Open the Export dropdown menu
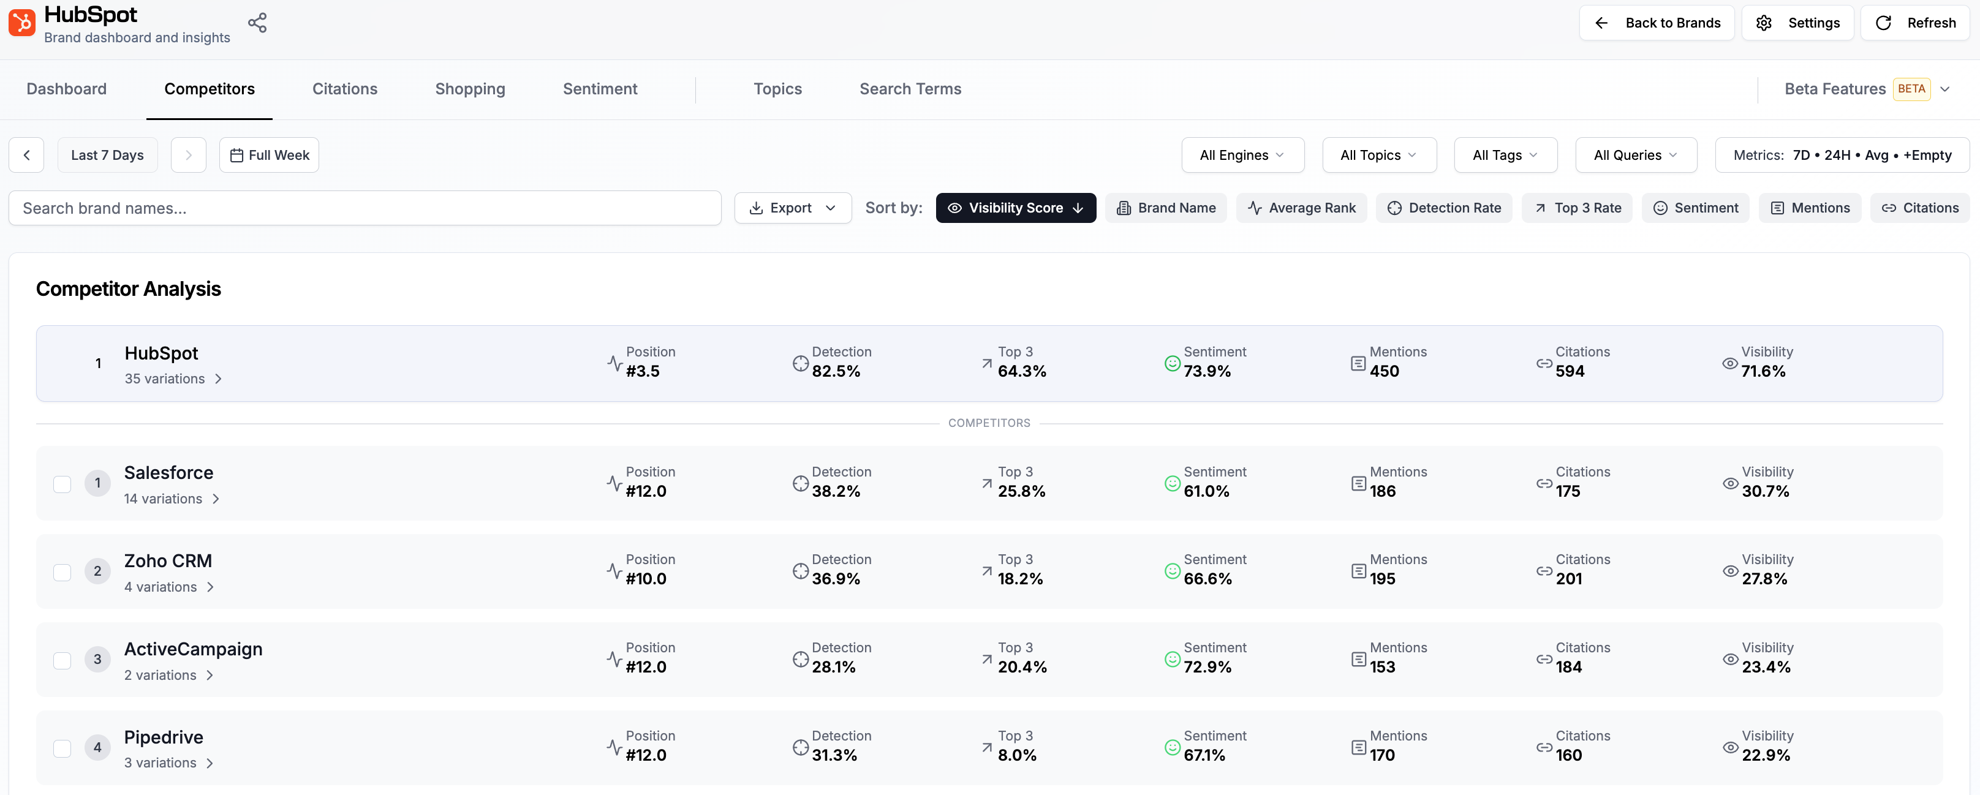 point(793,208)
